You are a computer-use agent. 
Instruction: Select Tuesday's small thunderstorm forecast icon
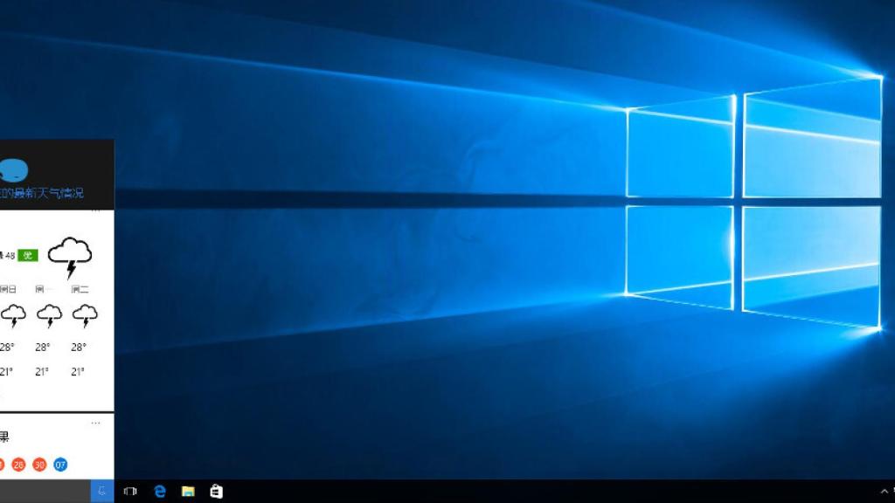tap(85, 313)
